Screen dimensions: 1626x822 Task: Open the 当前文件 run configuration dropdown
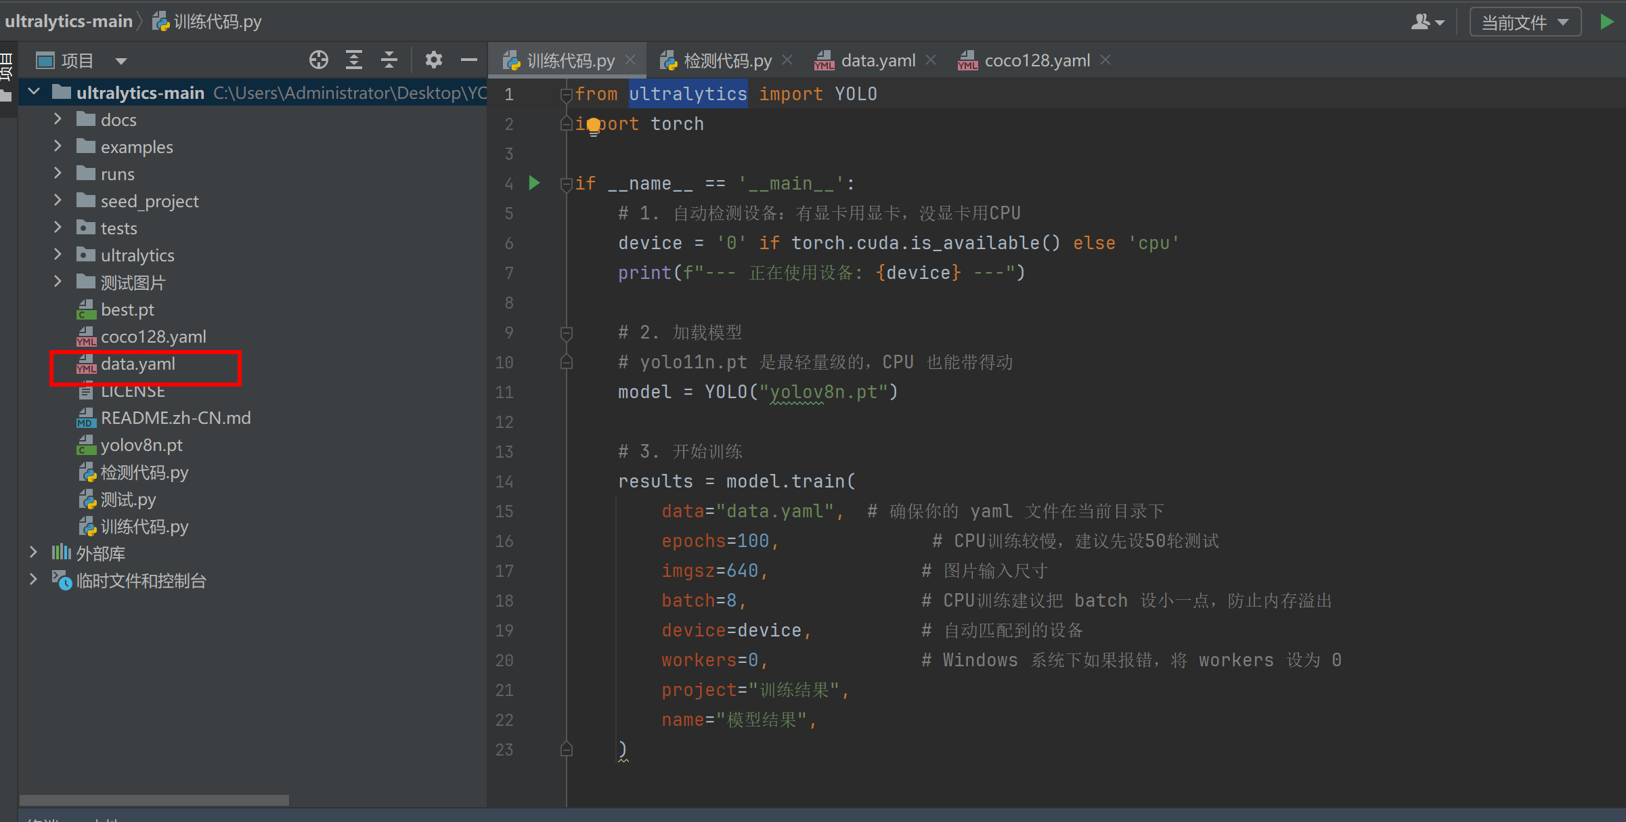[1525, 22]
